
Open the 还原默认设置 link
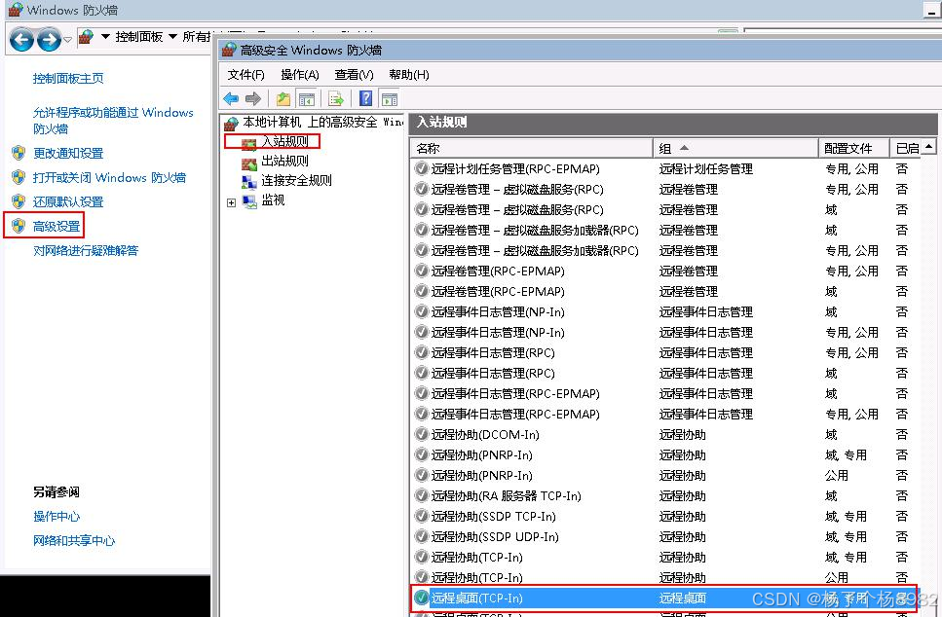tap(68, 201)
